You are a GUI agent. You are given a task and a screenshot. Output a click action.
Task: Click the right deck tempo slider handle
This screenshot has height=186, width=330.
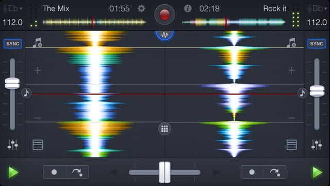pos(317,91)
